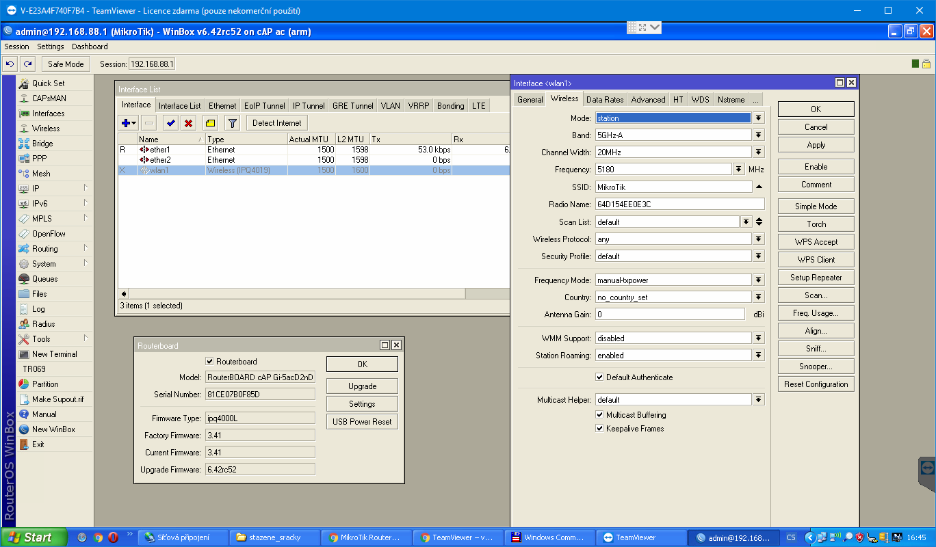Click the Redo arrow in the toolbar
This screenshot has width=936, height=547.
(27, 64)
